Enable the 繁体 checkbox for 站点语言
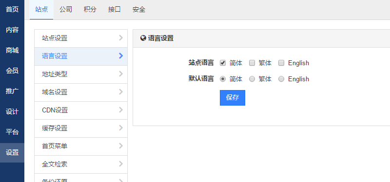The width and height of the screenshot is (390, 182). tap(252, 63)
